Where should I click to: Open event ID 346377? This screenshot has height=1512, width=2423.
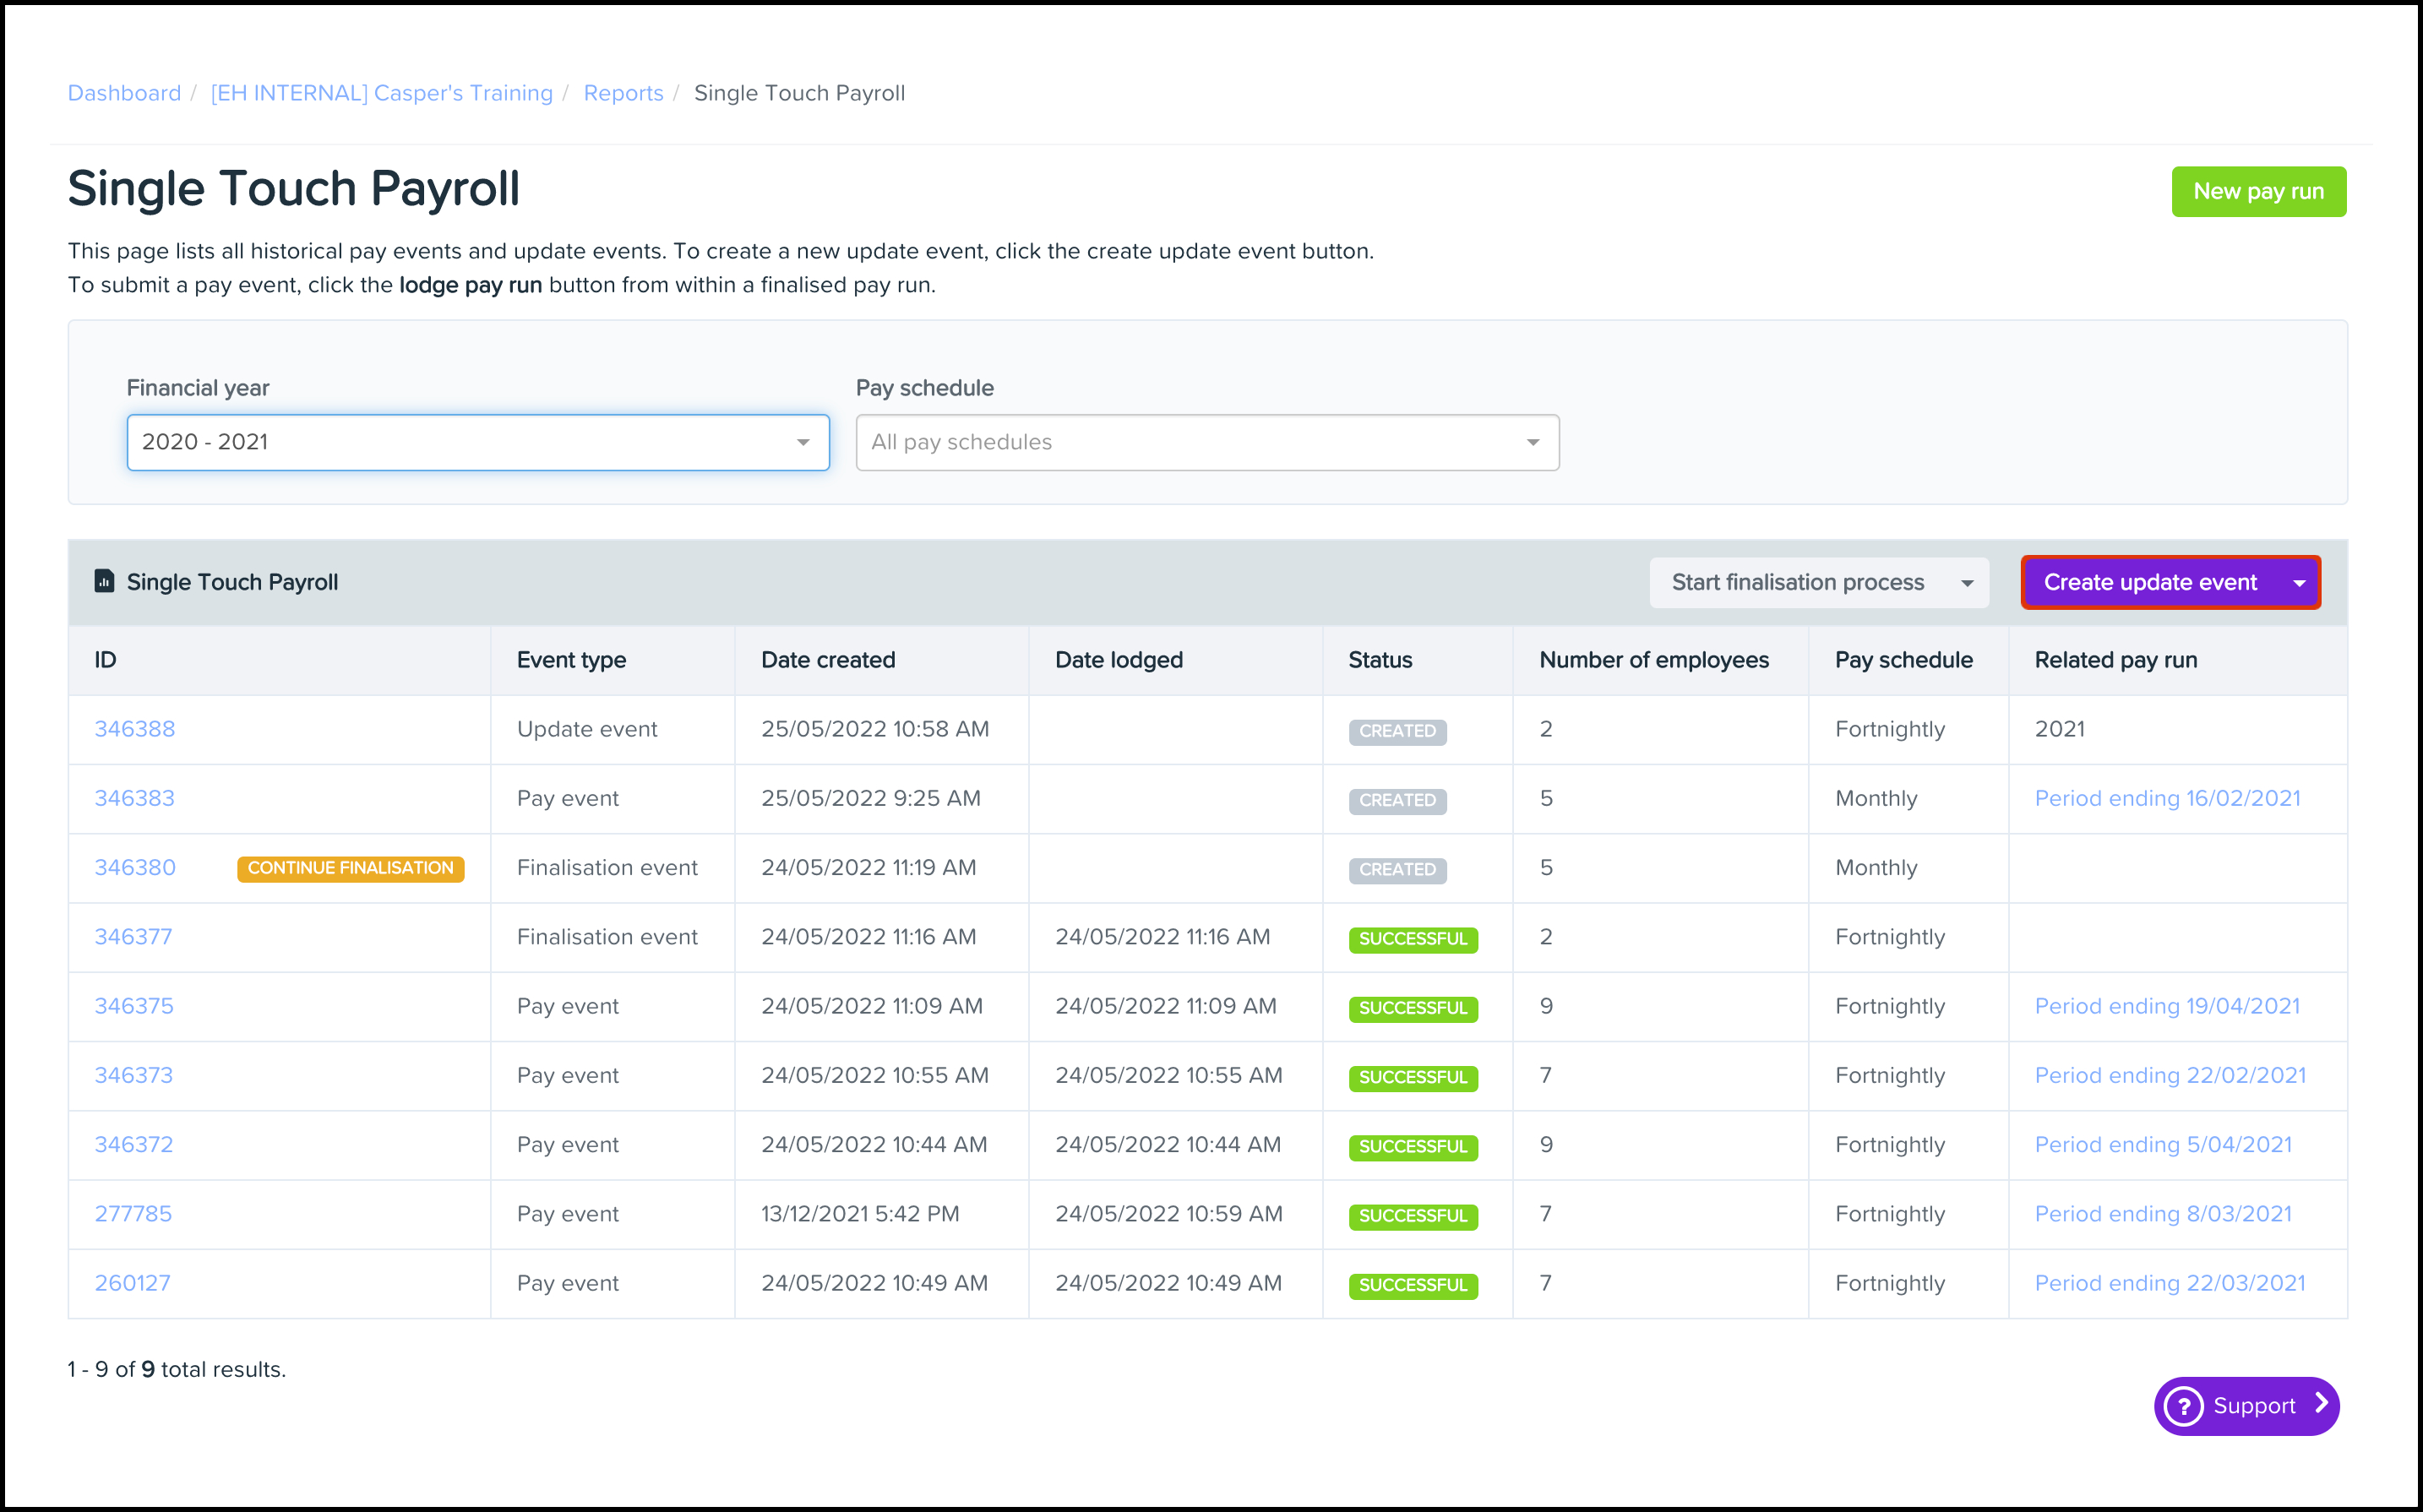(x=133, y=937)
